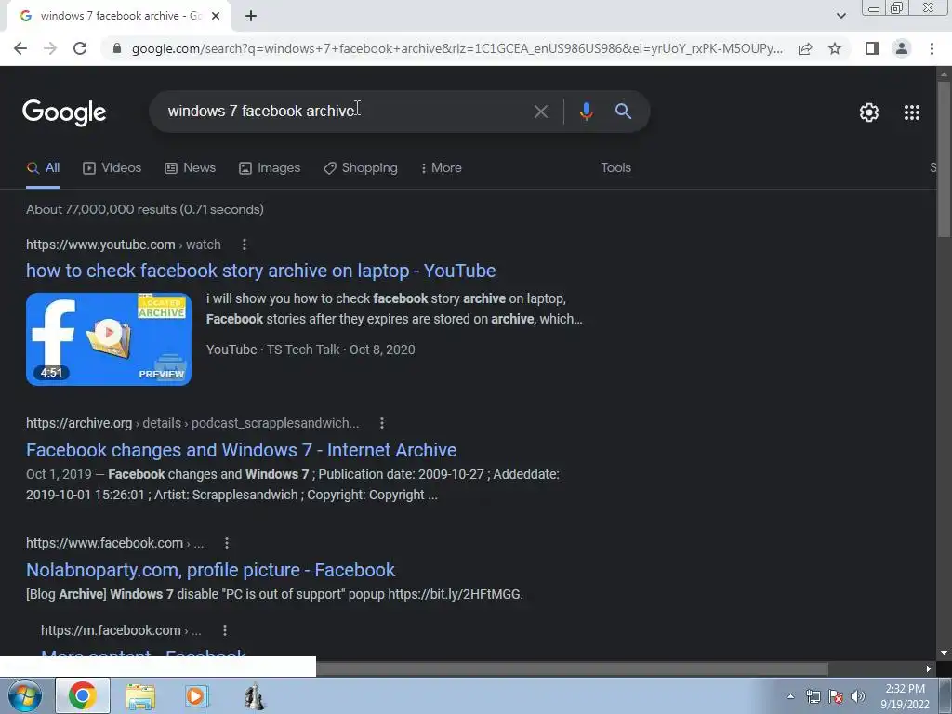The height and width of the screenshot is (714, 952).
Task: Share this page icon in address bar
Action: 805,48
